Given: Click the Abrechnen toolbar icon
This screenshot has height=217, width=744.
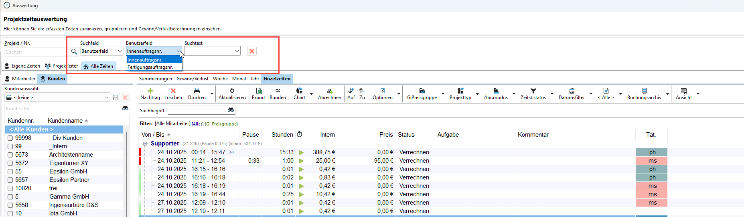Looking at the screenshot, I should (x=329, y=91).
